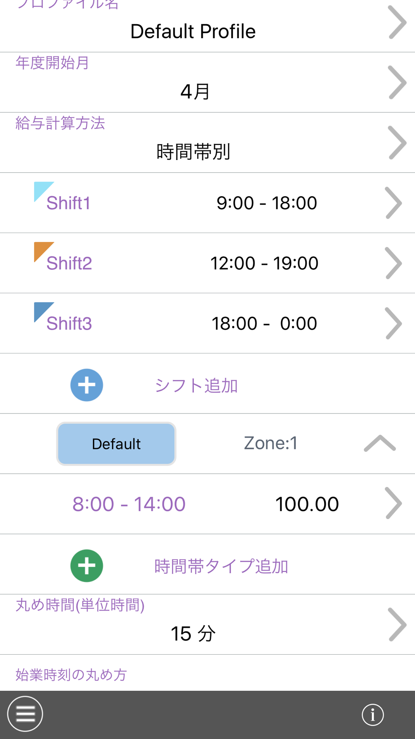This screenshot has height=739, width=415.
Task: Select the 100.00 rate value
Action: (307, 504)
